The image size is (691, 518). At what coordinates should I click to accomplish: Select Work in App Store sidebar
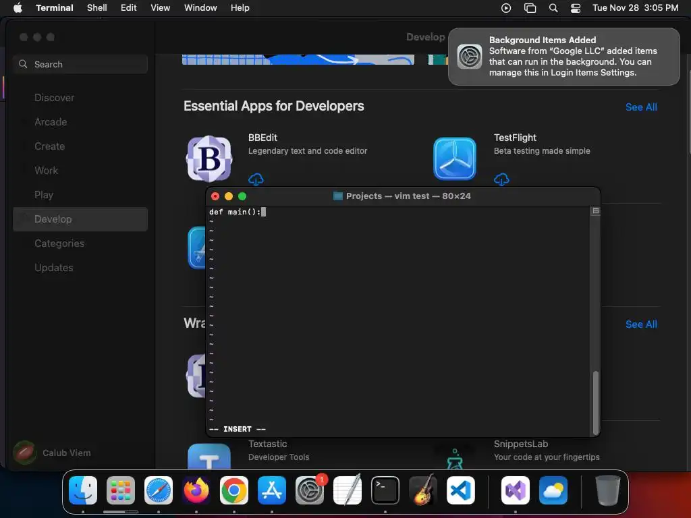80,171
